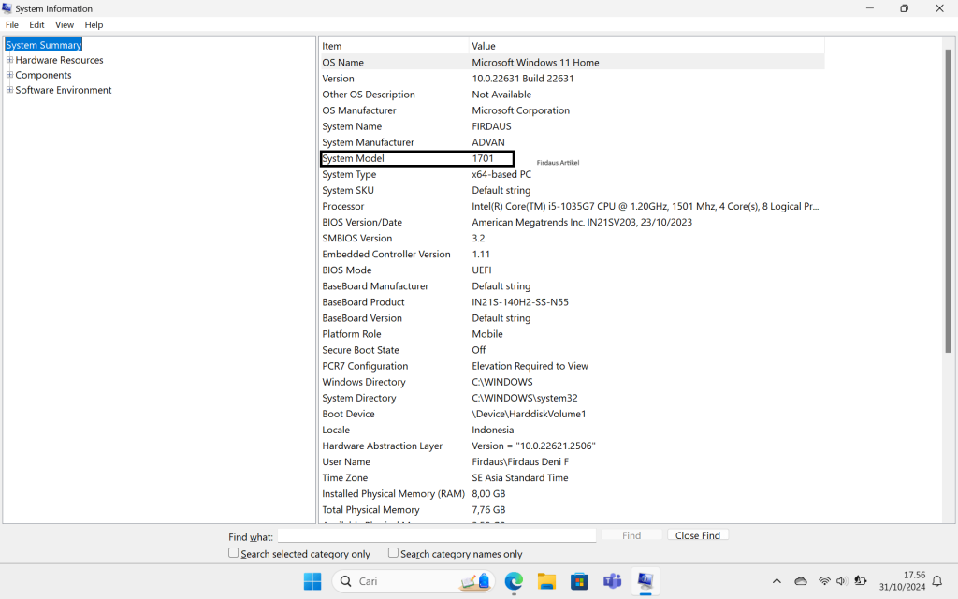Screen dimensions: 958x599
Task: Click the Close Find button
Action: click(x=698, y=535)
